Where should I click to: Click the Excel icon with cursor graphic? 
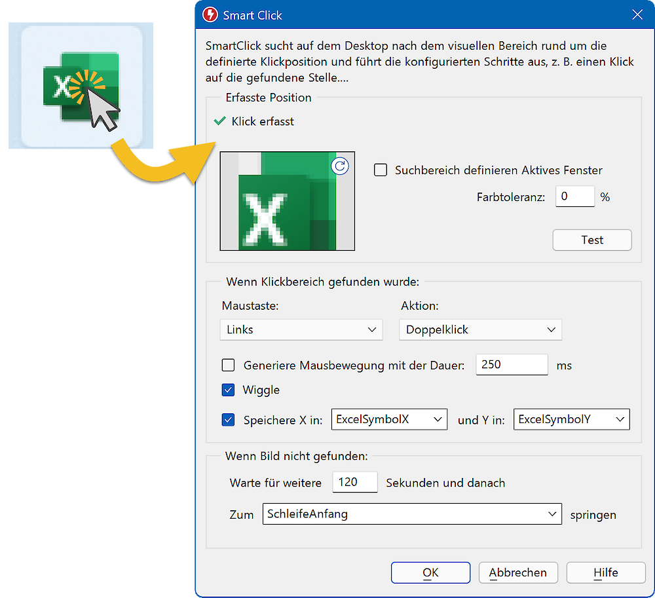[x=81, y=86]
